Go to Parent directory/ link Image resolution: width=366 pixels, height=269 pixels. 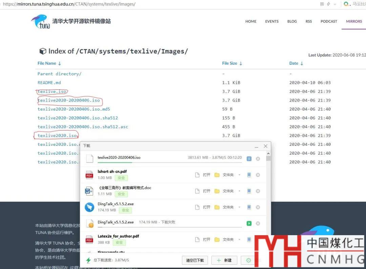60,74
